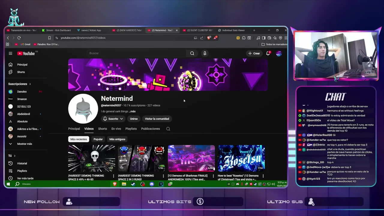Viewport: 384px width, 216px height.
Task: Open Brave VPN shield icon
Action: point(280,38)
